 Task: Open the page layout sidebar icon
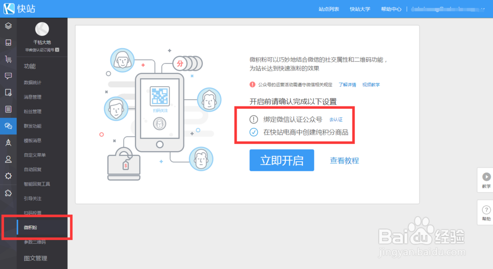(x=8, y=42)
